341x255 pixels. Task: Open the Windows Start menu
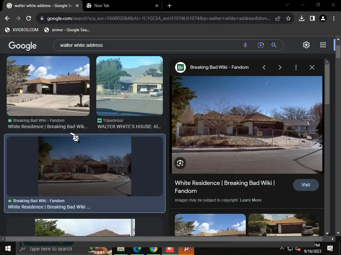(x=8, y=248)
